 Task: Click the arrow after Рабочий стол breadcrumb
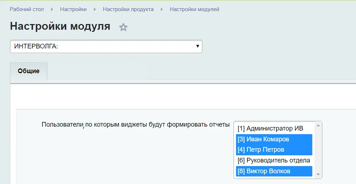pyautogui.click(x=52, y=9)
